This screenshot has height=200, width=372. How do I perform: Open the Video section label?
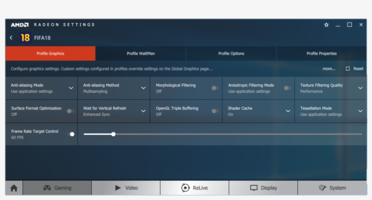pyautogui.click(x=132, y=188)
